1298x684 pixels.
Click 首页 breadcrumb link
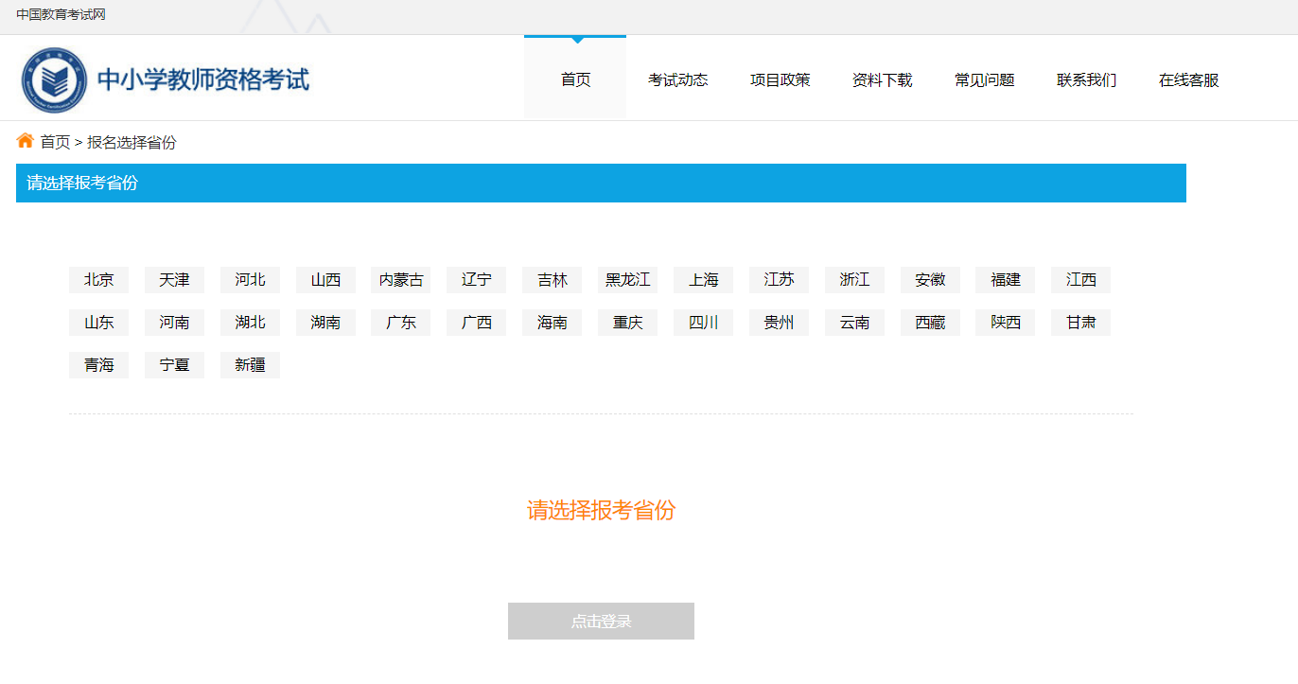coord(55,143)
